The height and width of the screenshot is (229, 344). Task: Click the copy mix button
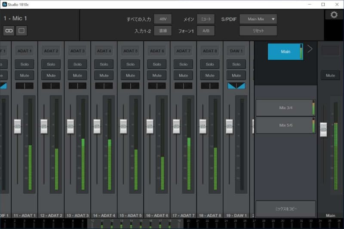(286, 209)
